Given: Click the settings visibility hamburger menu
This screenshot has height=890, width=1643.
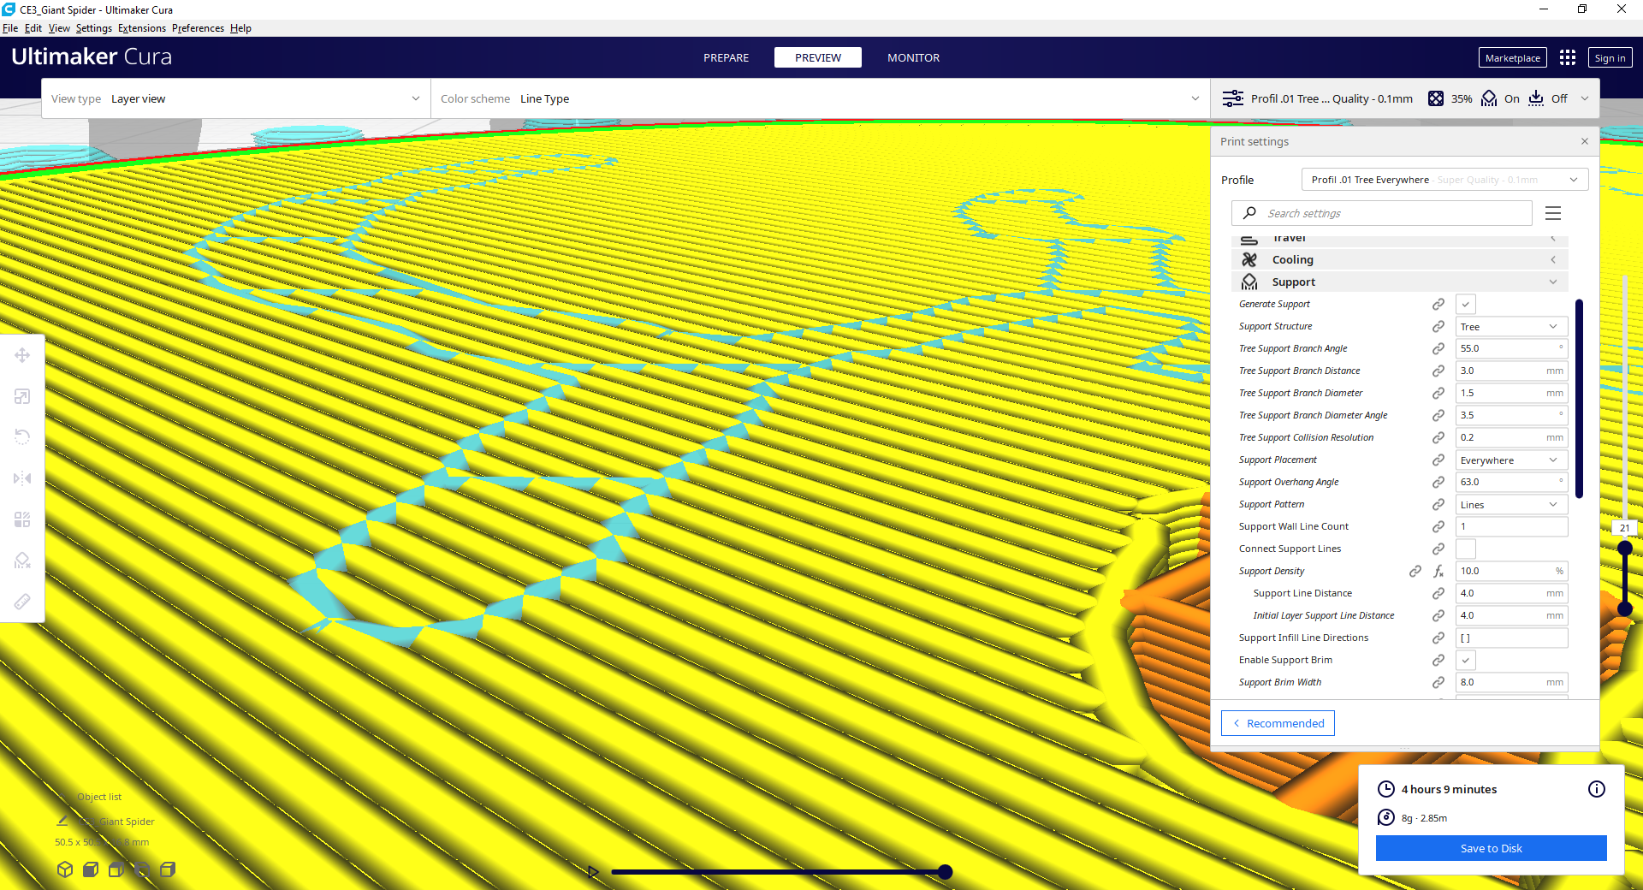Looking at the screenshot, I should [1553, 213].
